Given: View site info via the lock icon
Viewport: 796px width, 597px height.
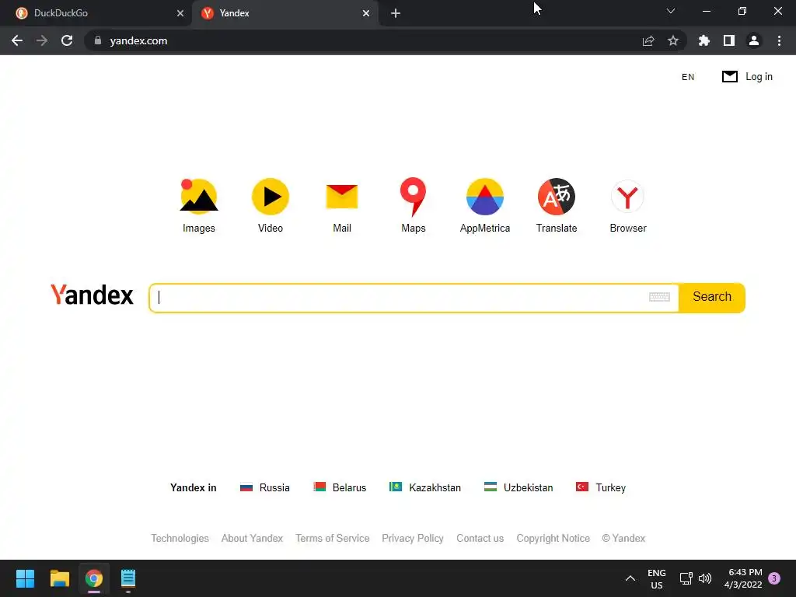Looking at the screenshot, I should [x=98, y=40].
